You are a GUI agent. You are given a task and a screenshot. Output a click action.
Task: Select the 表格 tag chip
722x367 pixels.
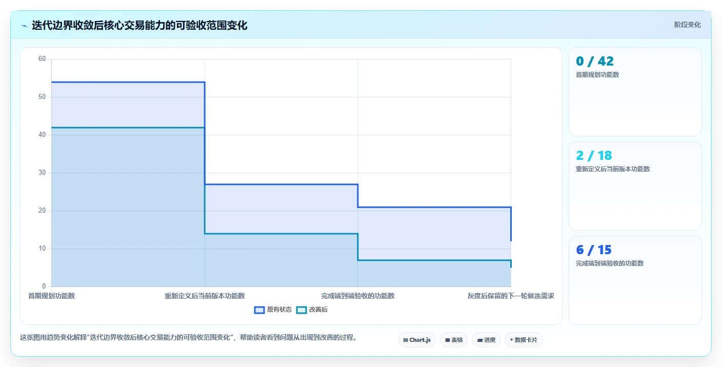point(454,340)
